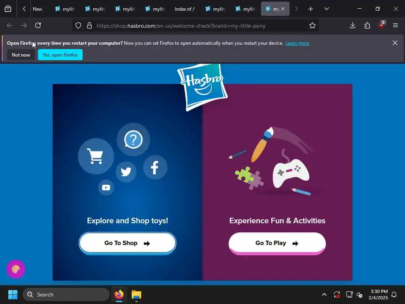
Task: Select the mylit tab right of Index of /
Action: [x=216, y=9]
